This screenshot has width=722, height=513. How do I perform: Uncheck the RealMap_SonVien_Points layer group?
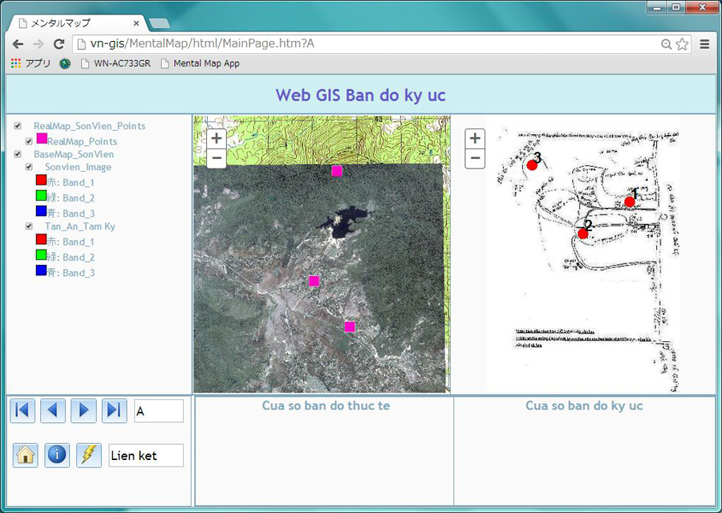coord(18,126)
